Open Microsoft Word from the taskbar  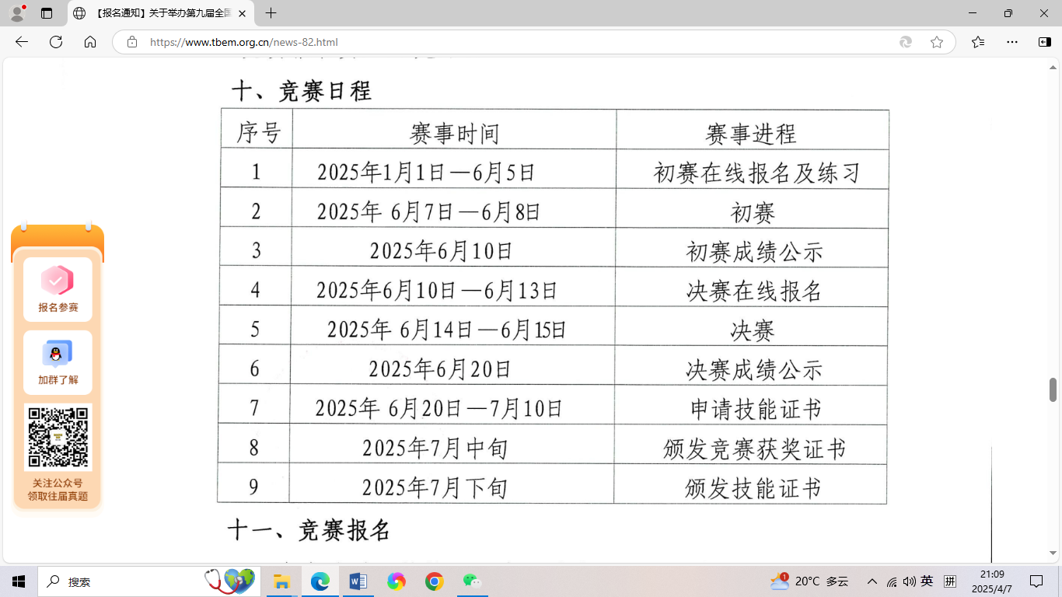click(358, 581)
